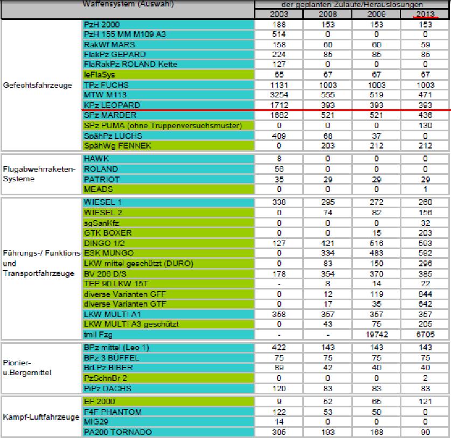
Task: Click KPz LEOPARD 2003 value '1712'
Action: click(279, 105)
